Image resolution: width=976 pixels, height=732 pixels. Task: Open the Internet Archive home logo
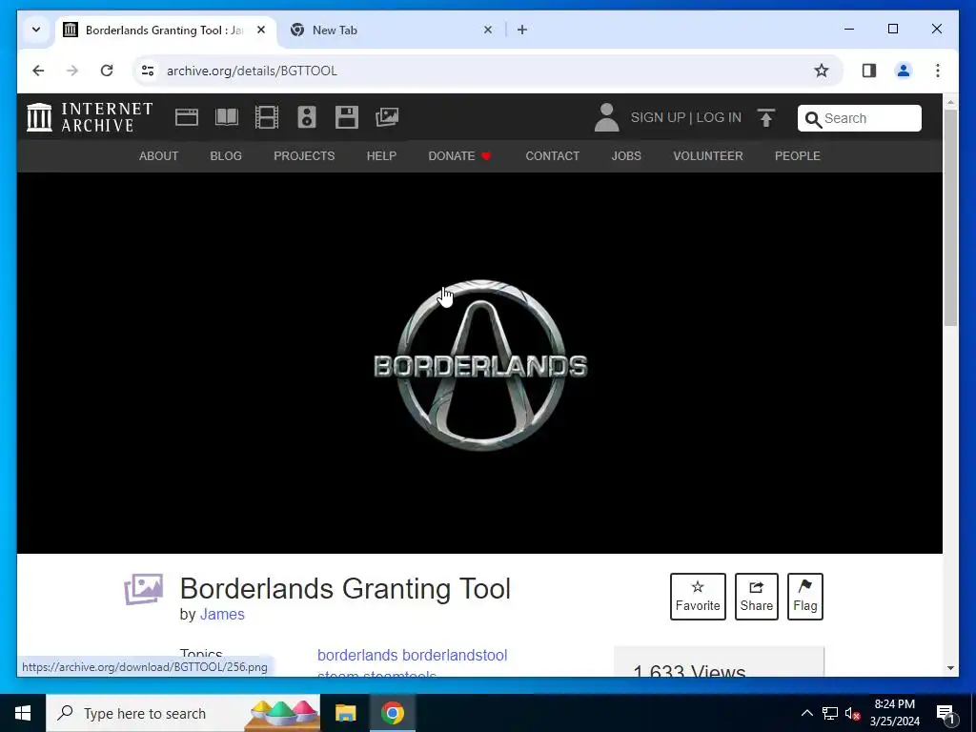(x=90, y=117)
